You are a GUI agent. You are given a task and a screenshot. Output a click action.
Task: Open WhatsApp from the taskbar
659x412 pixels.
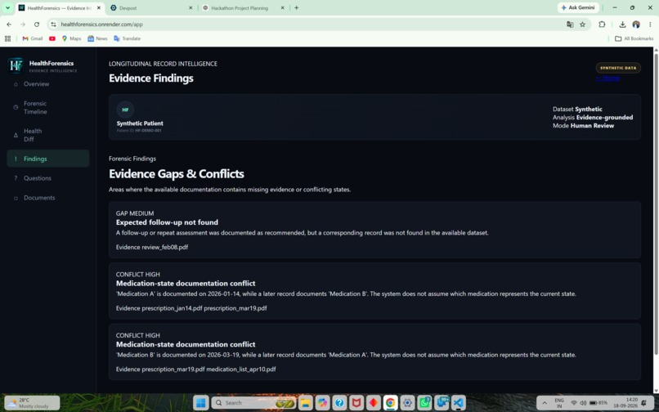[424, 403]
